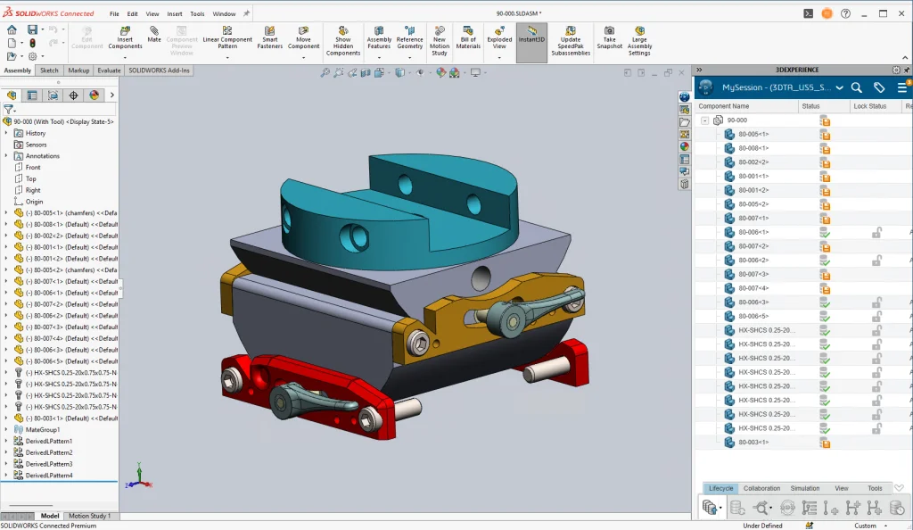Open the 3DEXPERIENCE search magnifier
This screenshot has width=913, height=530.
[x=856, y=87]
